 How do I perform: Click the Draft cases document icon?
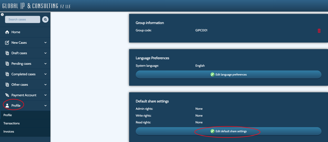click(x=7, y=53)
